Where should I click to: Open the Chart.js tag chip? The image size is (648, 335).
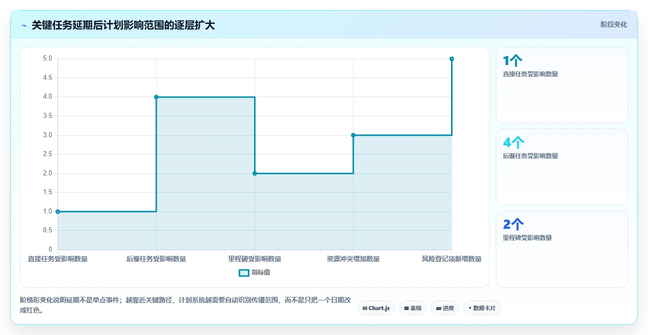pyautogui.click(x=376, y=308)
